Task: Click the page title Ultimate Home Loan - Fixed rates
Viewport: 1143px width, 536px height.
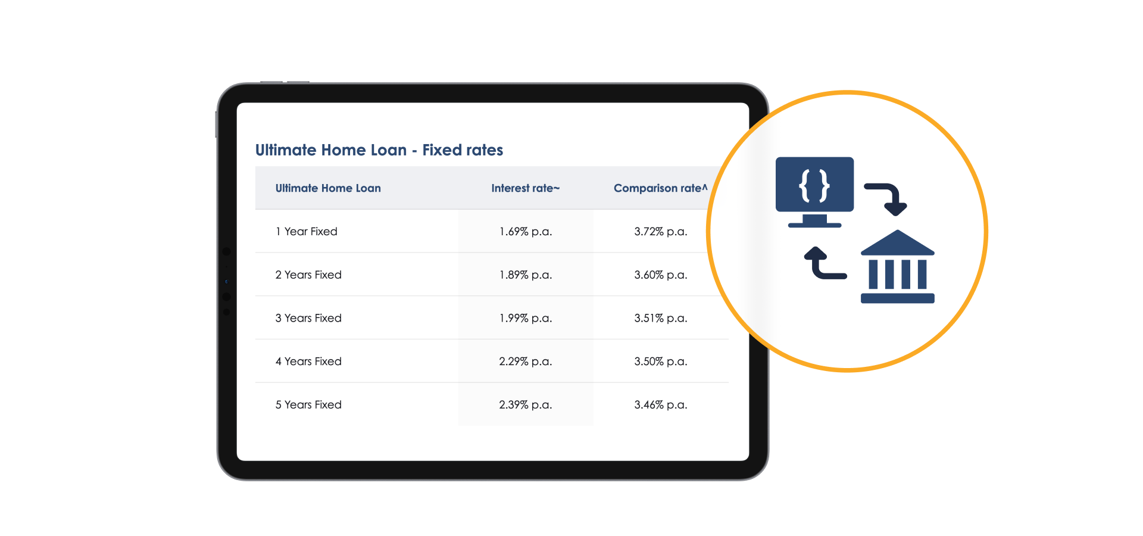Action: [379, 150]
